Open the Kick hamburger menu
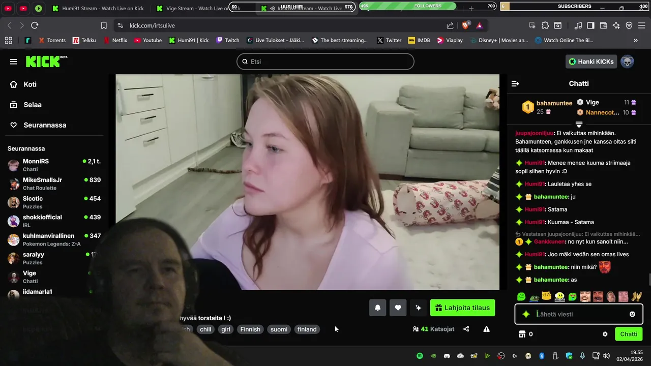Screen dimensions: 651x366 pyautogui.click(x=13, y=62)
